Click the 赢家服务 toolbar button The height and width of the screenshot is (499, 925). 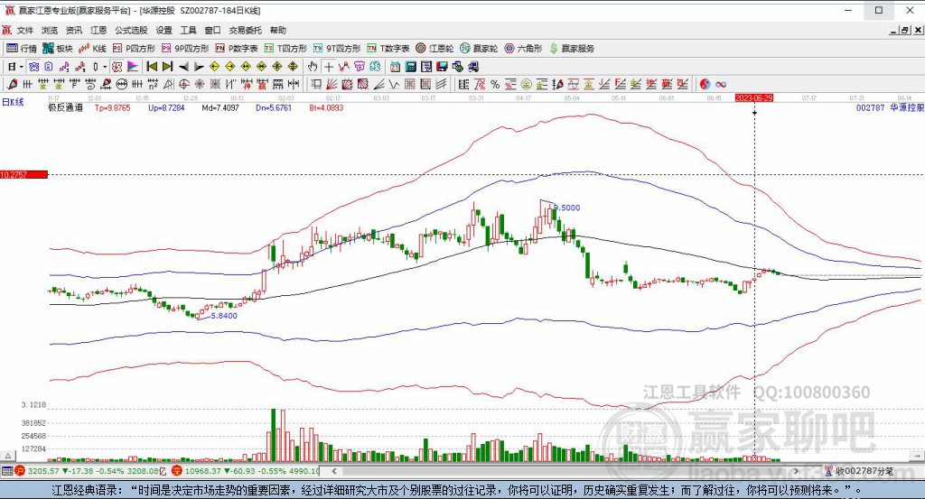coord(572,49)
